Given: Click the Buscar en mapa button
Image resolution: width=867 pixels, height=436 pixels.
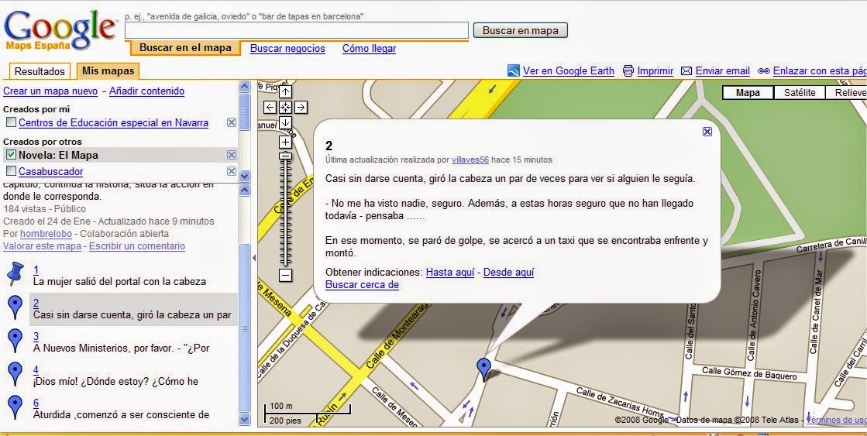Looking at the screenshot, I should click(x=521, y=30).
